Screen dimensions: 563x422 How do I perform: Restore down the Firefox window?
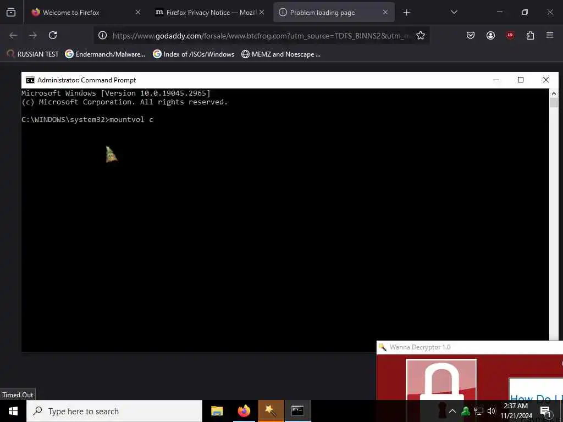525,12
